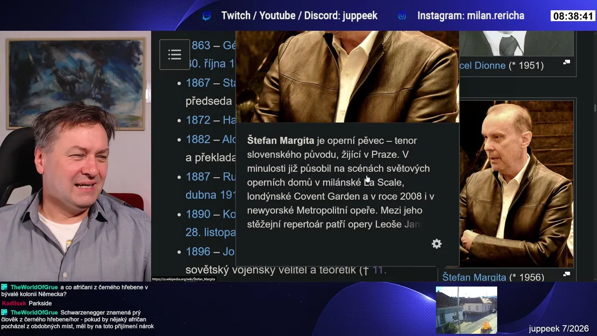Click the status URL for Štefan_Margita
The width and height of the screenshot is (597, 336).
(183, 279)
